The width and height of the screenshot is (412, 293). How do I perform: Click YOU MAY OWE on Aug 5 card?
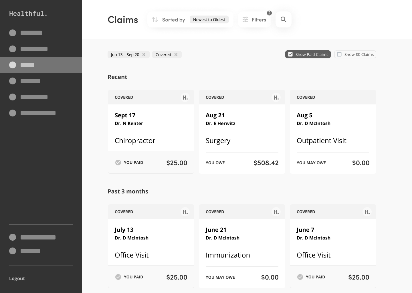pyautogui.click(x=311, y=163)
